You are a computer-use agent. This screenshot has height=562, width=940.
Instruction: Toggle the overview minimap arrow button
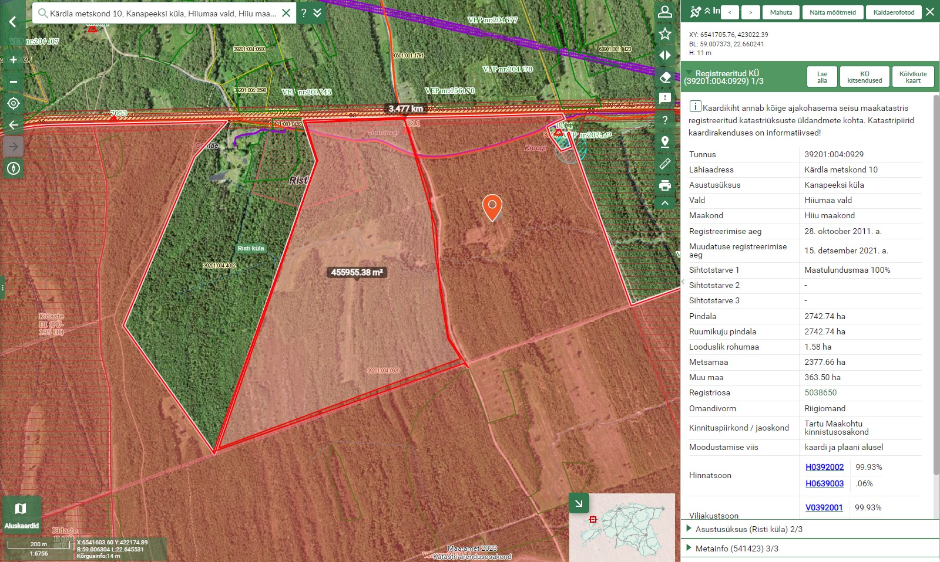click(x=579, y=503)
